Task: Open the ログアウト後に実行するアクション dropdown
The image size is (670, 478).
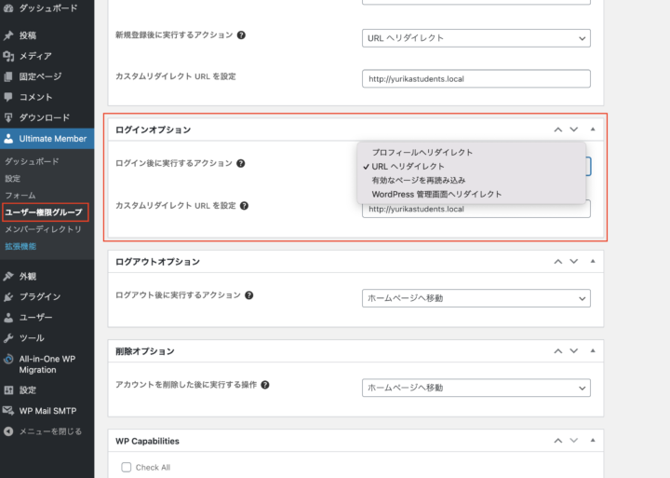Action: 476,298
